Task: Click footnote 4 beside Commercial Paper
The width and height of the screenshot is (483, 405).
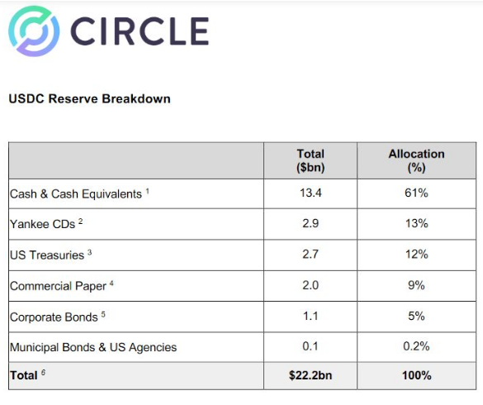Action: pos(111,283)
